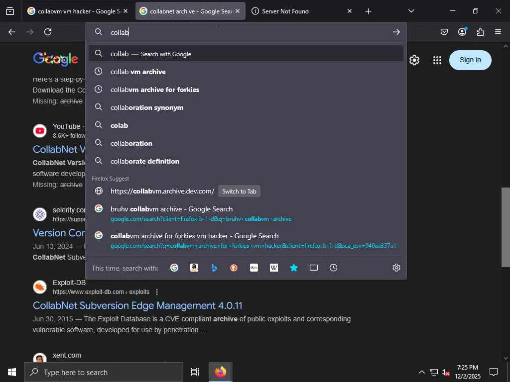Select 'collab — Search with Google' suggestion

pos(246,54)
